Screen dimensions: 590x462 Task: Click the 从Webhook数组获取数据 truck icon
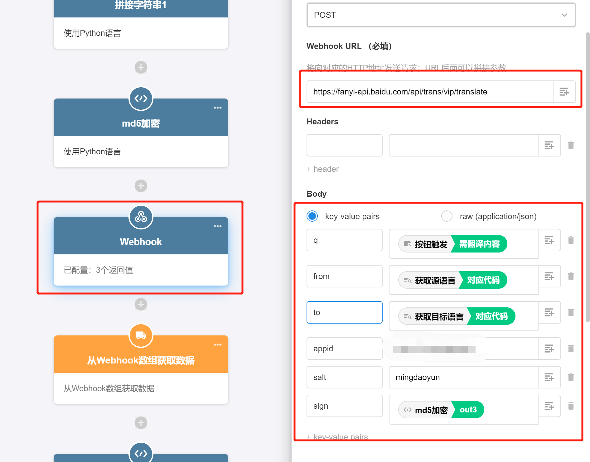click(x=141, y=335)
